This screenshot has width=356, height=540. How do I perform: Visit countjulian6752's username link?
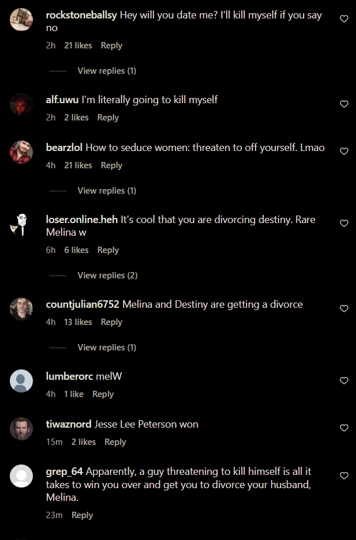tap(83, 304)
